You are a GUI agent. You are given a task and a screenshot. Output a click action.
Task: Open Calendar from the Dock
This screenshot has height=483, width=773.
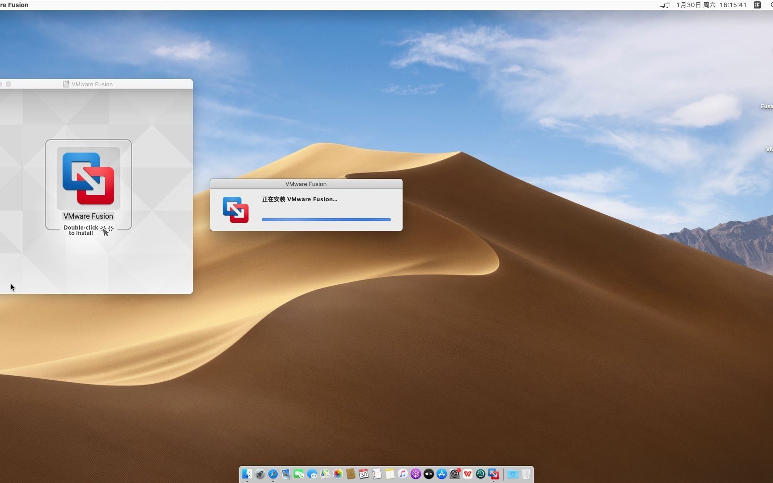pos(364,474)
